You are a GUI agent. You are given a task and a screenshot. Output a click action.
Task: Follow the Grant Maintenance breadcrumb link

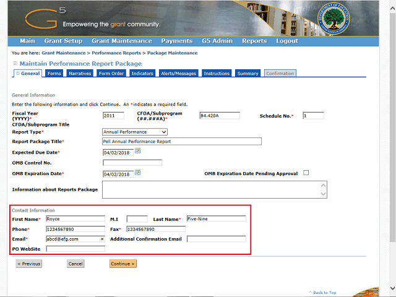pyautogui.click(x=64, y=53)
